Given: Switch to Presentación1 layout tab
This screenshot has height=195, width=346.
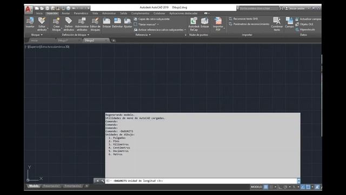Looking at the screenshot, I should (x=51, y=186).
